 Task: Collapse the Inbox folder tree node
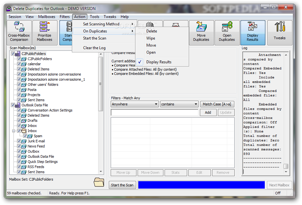pyautogui.click(x=13, y=131)
